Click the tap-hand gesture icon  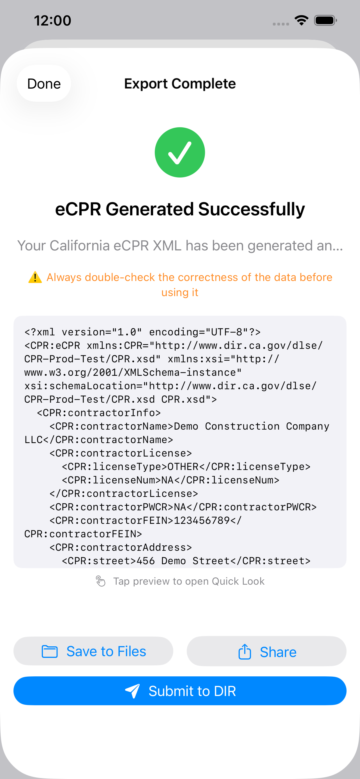pos(100,581)
